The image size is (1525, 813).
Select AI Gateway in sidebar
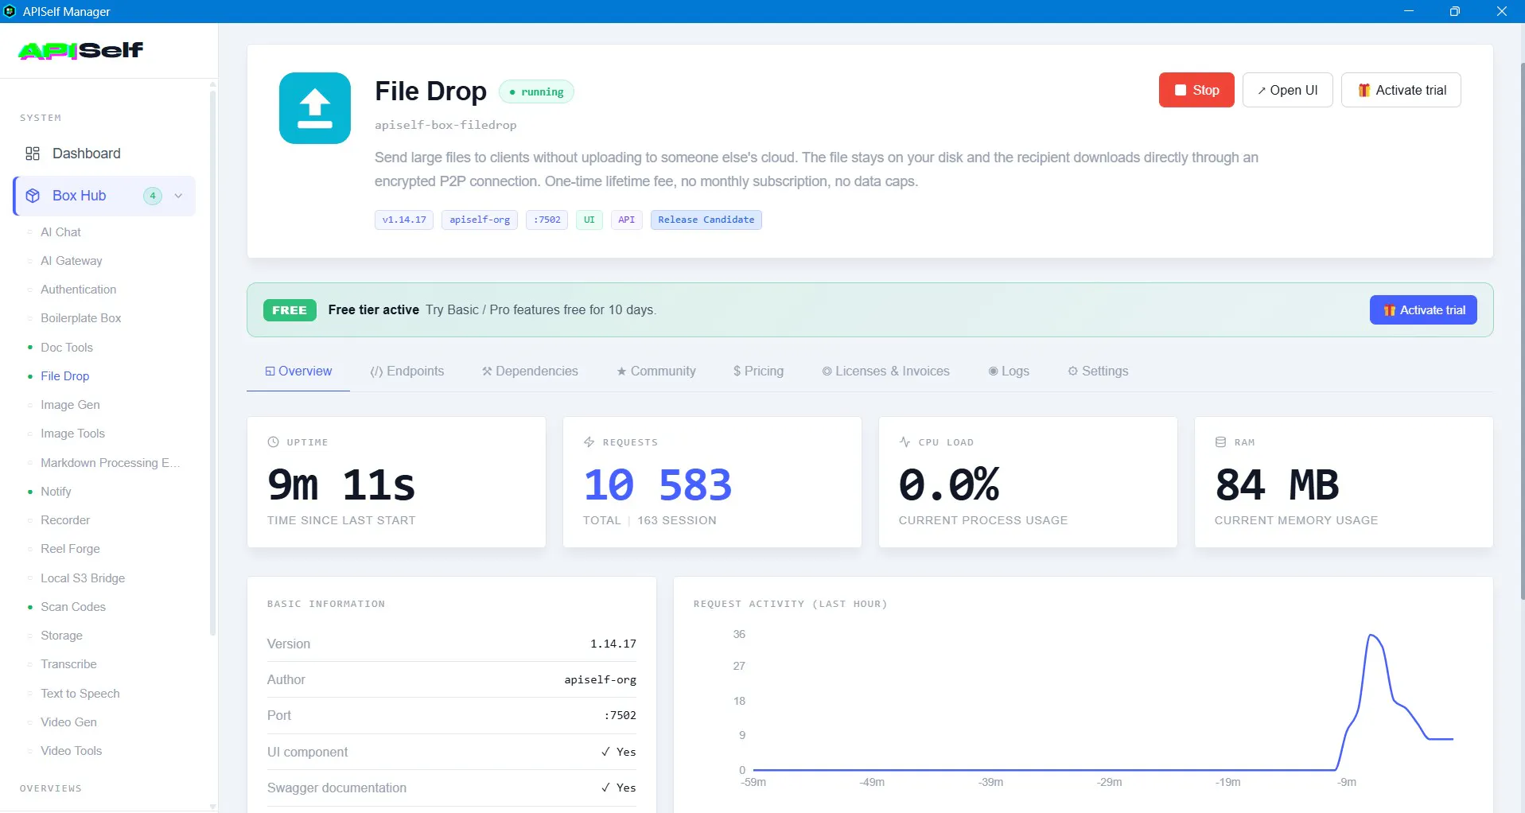pyautogui.click(x=71, y=261)
